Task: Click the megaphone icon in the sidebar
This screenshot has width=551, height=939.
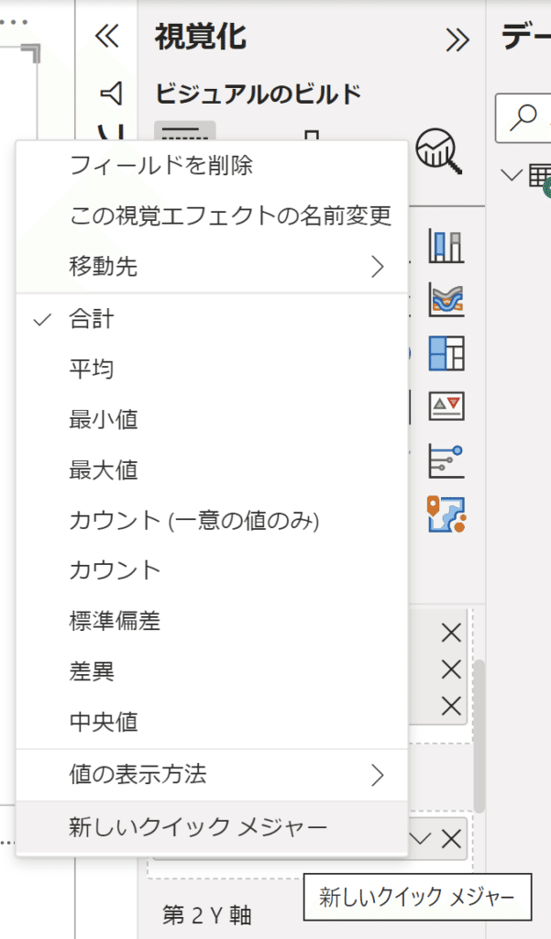Action: (x=110, y=93)
